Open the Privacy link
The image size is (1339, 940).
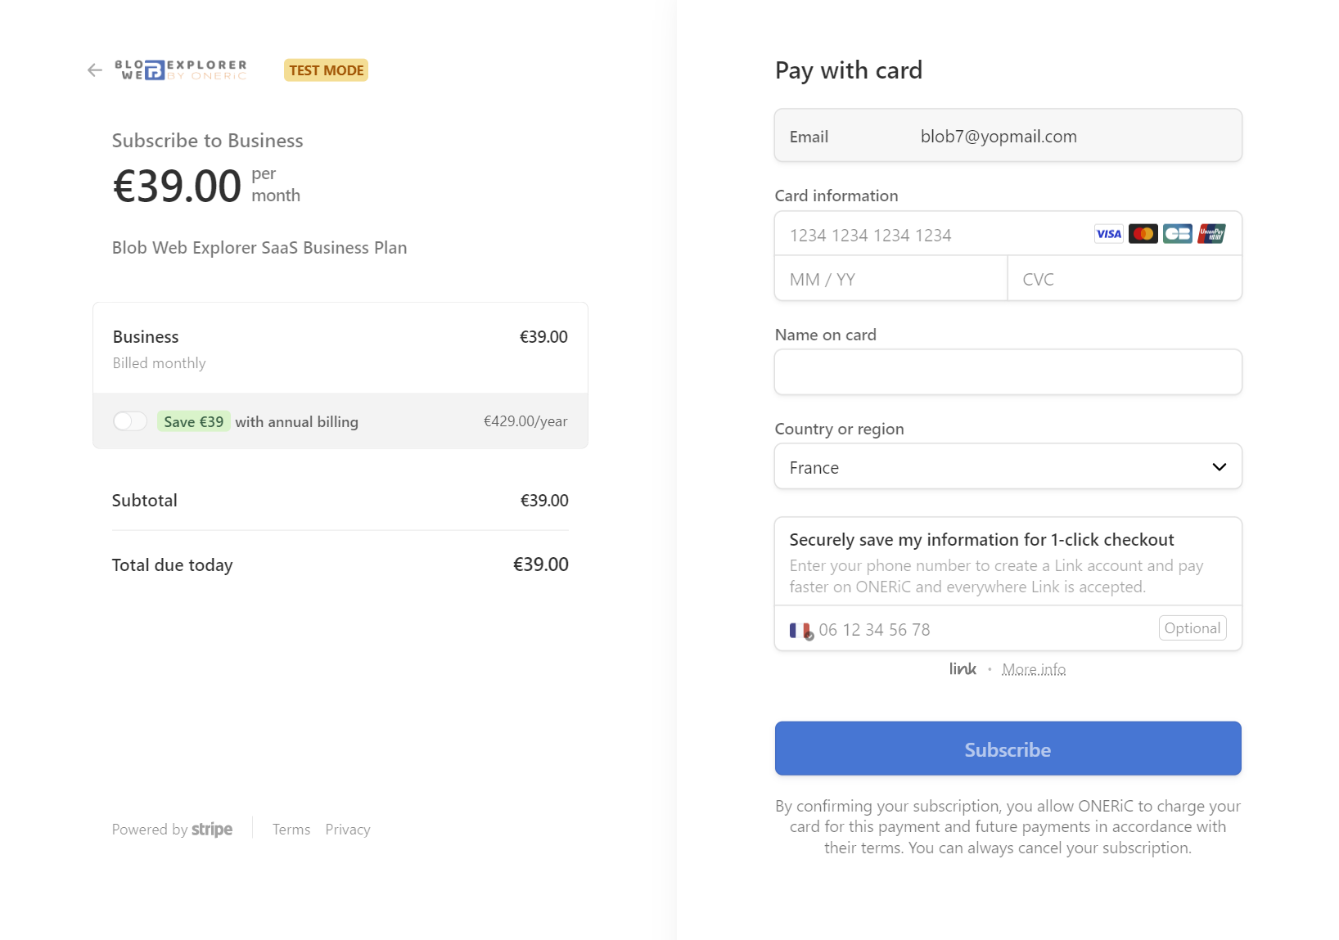tap(348, 830)
